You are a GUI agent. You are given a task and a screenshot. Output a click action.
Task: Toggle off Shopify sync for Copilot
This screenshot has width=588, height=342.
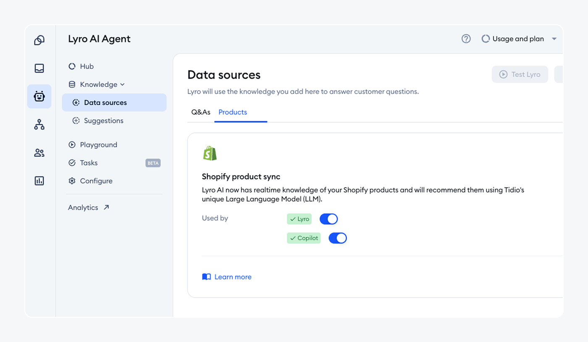coord(338,238)
